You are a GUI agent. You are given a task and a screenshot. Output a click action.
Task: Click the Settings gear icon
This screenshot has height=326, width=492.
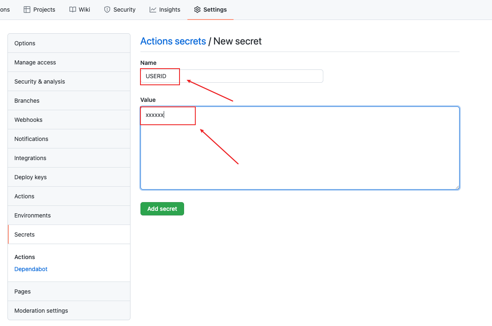click(197, 10)
